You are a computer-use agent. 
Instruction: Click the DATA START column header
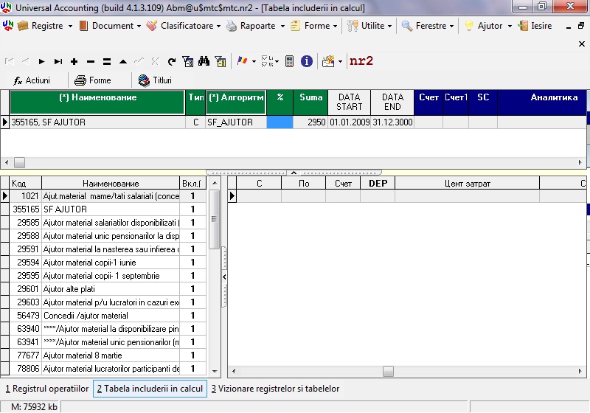click(349, 102)
